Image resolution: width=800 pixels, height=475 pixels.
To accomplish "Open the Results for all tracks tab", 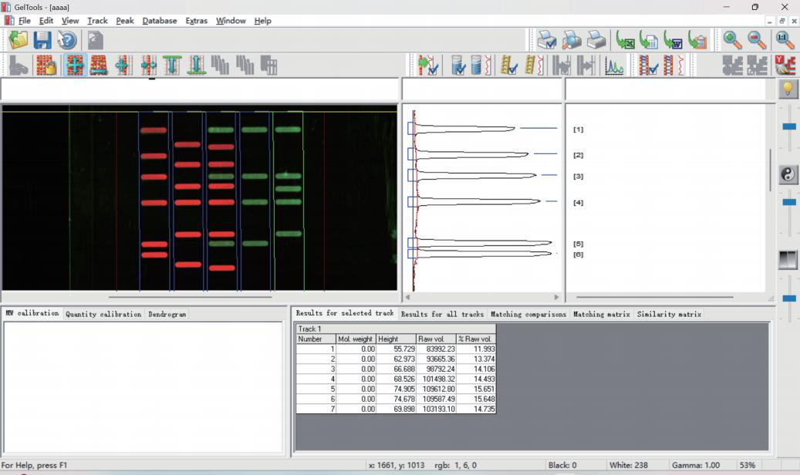I will (442, 315).
